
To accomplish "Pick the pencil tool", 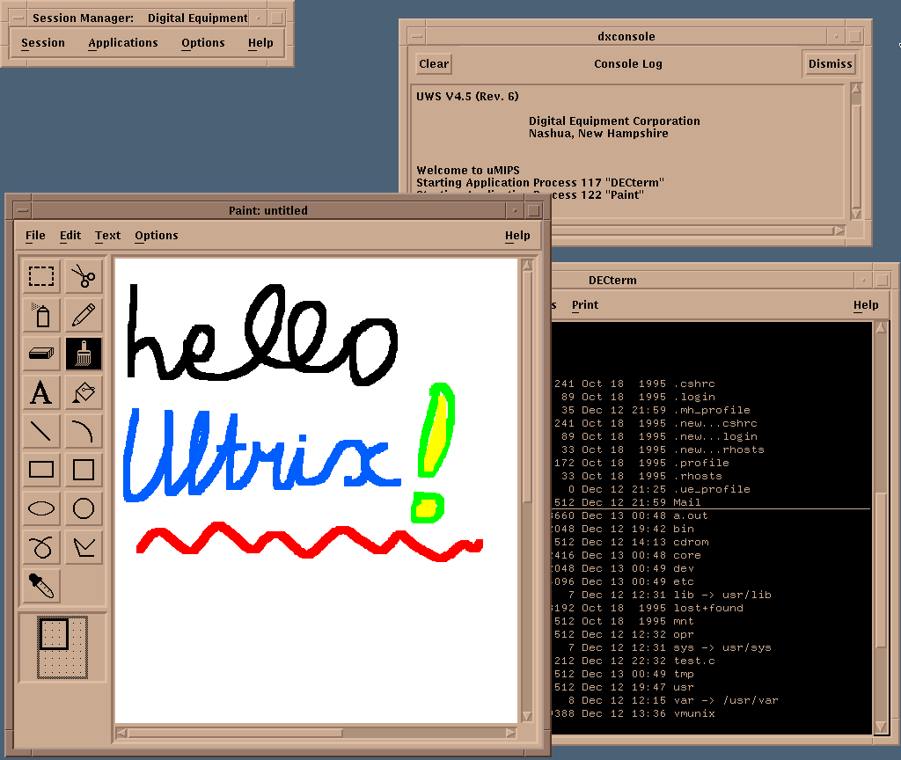I will [x=84, y=315].
